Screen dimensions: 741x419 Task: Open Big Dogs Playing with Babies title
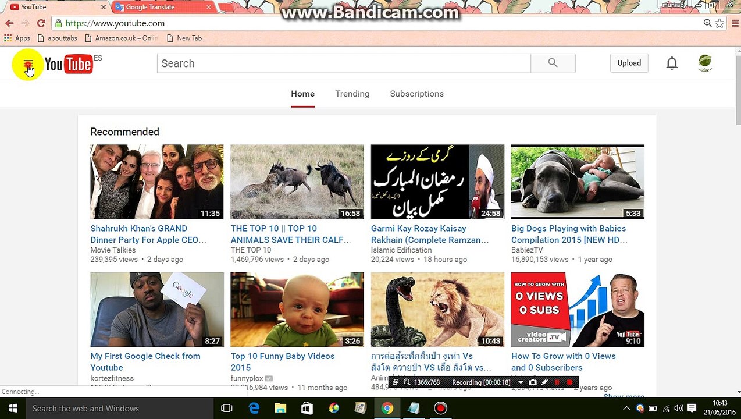coord(569,234)
